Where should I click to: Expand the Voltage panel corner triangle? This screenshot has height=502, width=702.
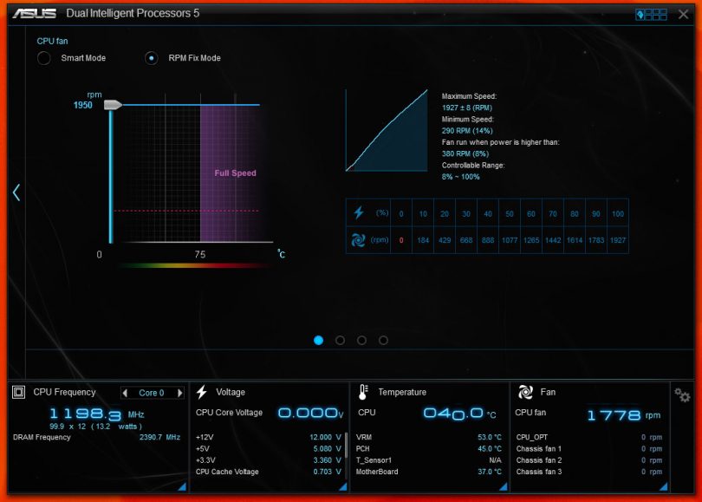(343, 487)
